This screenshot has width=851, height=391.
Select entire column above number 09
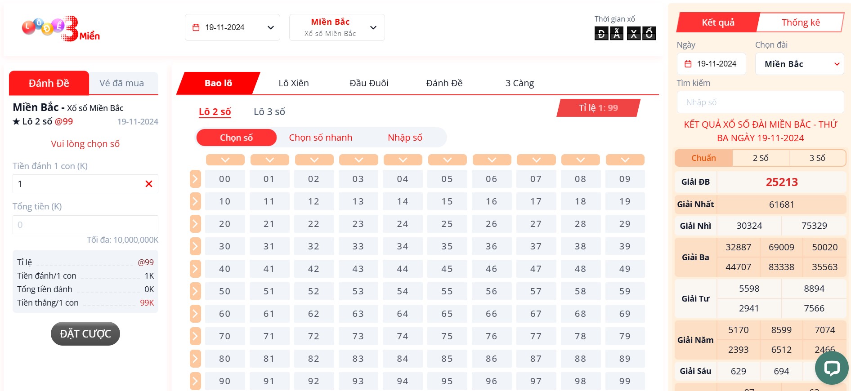[625, 160]
